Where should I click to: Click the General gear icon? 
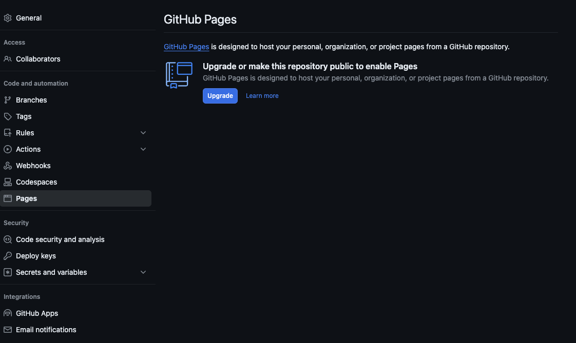(8, 18)
